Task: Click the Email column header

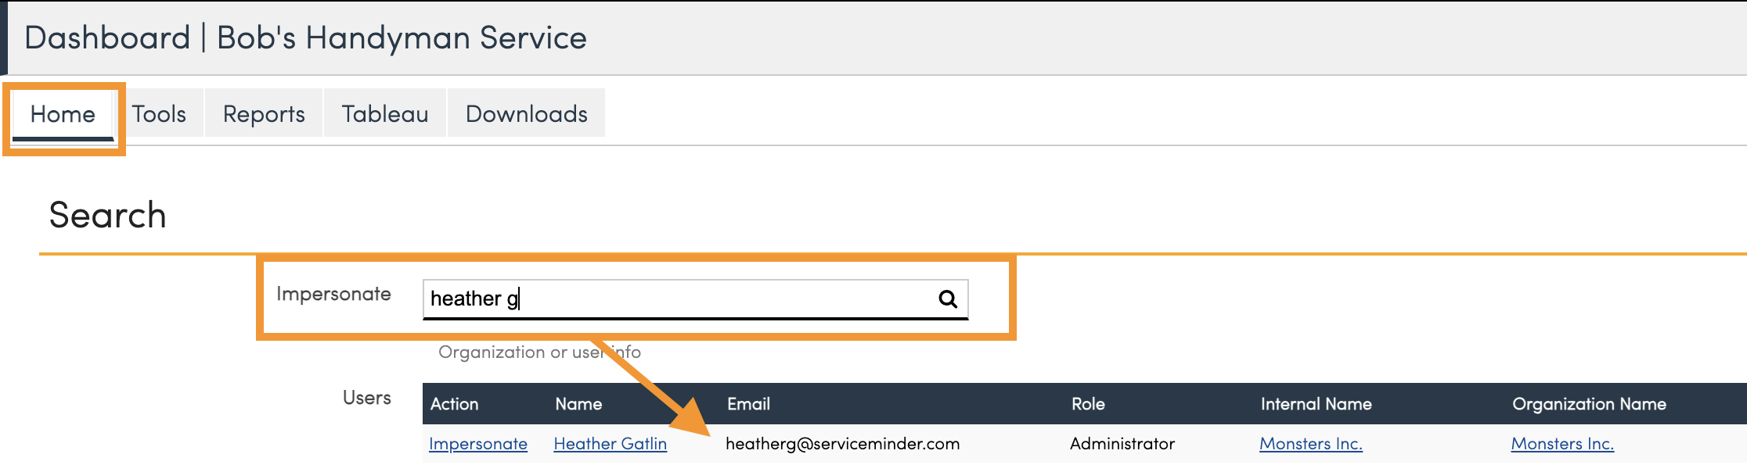Action: point(749,404)
